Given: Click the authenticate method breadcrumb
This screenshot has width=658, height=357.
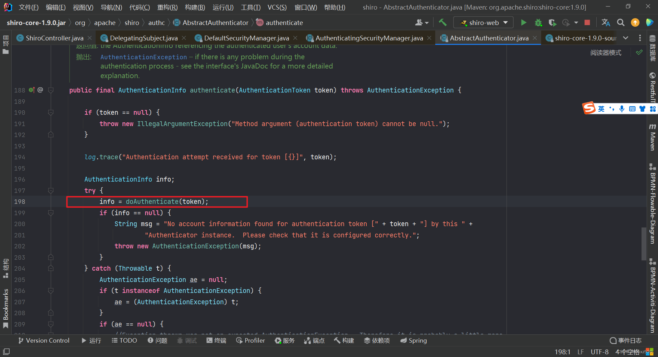Looking at the screenshot, I should pyautogui.click(x=284, y=23).
